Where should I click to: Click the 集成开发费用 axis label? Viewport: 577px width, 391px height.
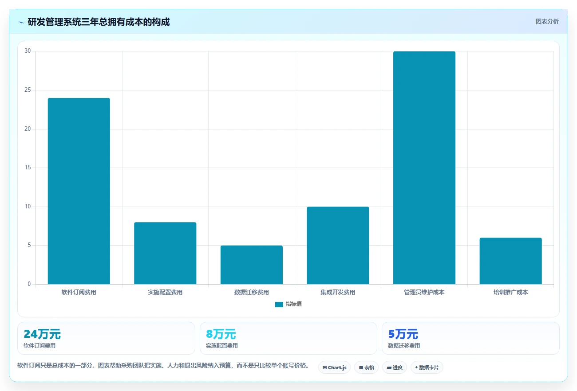(338, 293)
